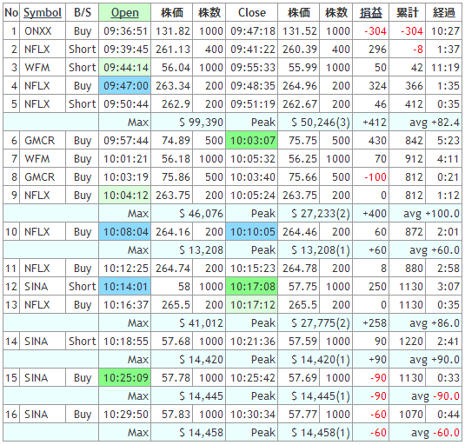This screenshot has width=465, height=445.
Task: Click green highlighted close time 10:03:07
Action: [252, 140]
